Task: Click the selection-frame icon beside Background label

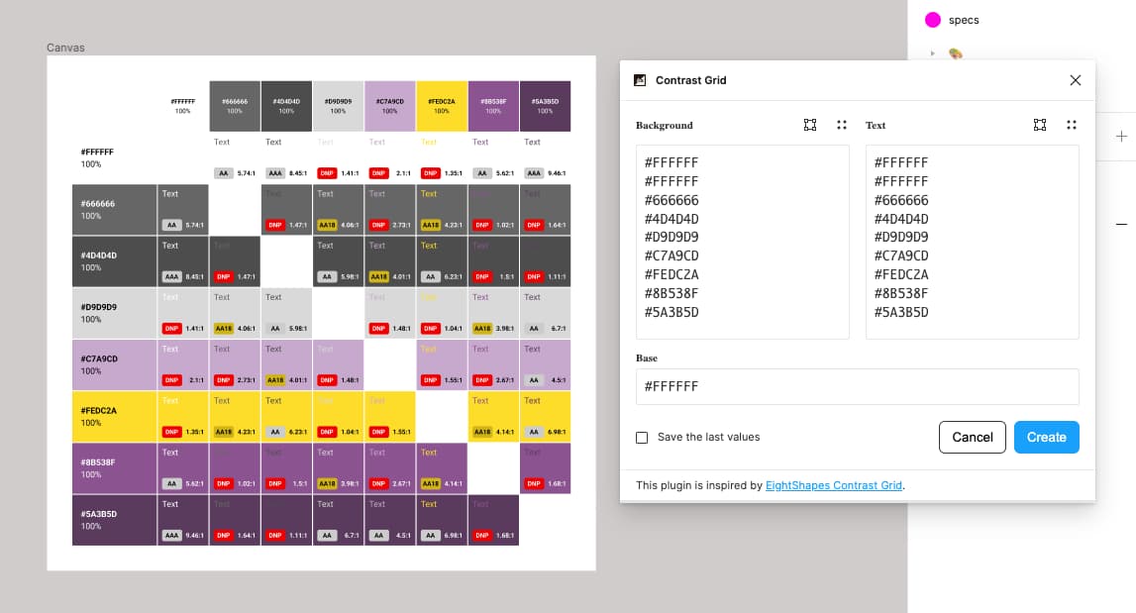Action: click(x=810, y=125)
